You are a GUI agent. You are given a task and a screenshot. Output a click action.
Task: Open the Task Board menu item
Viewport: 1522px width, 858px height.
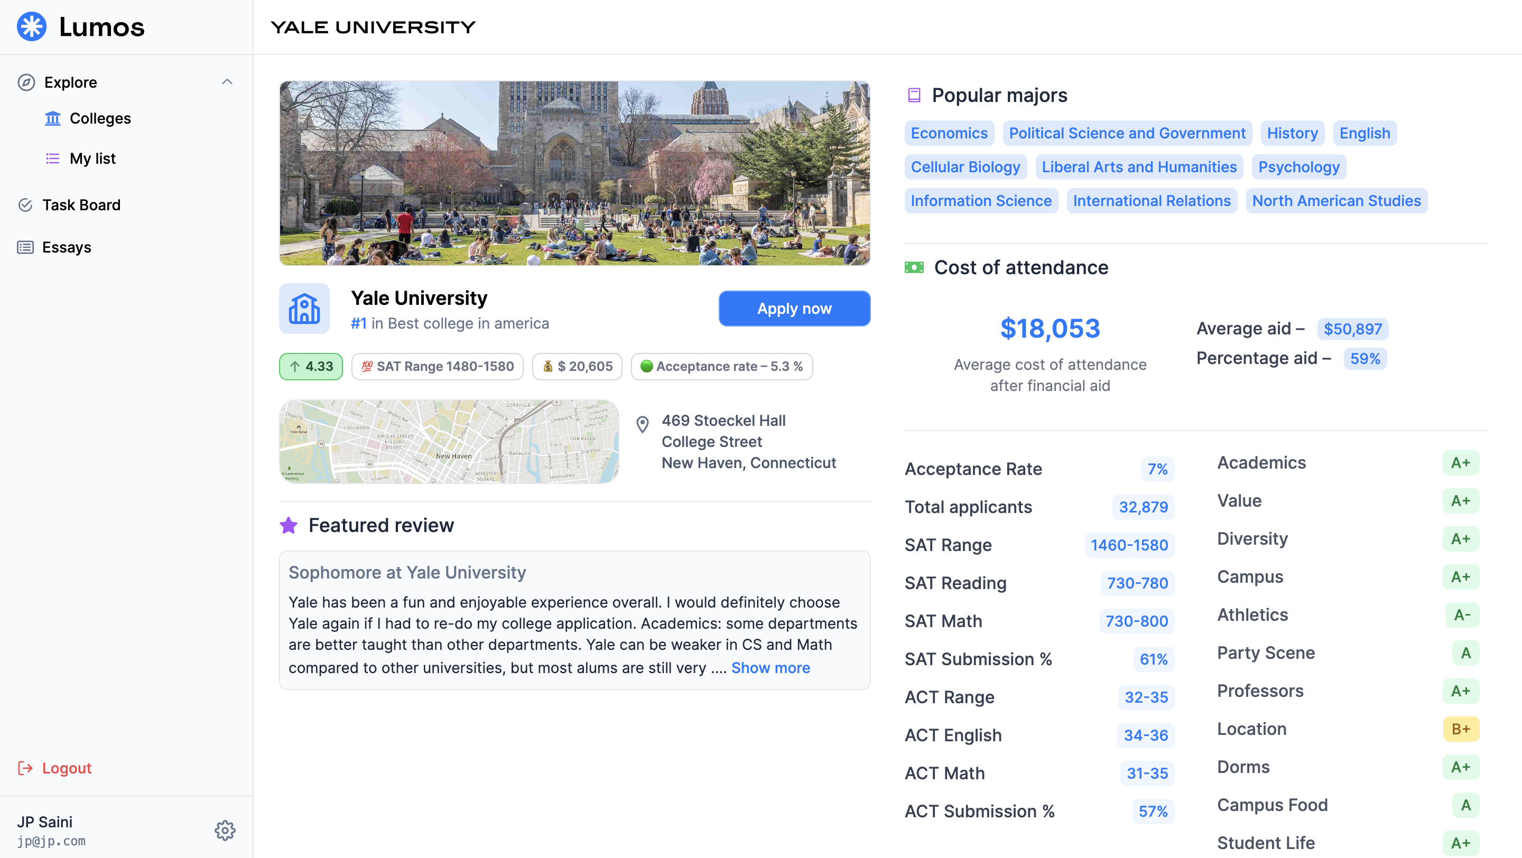81,205
